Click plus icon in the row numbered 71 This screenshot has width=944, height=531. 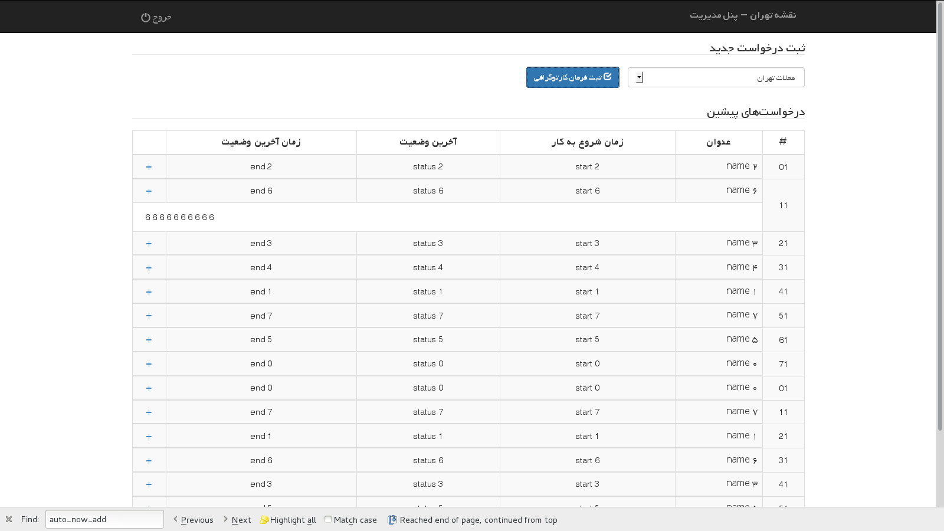click(x=149, y=364)
